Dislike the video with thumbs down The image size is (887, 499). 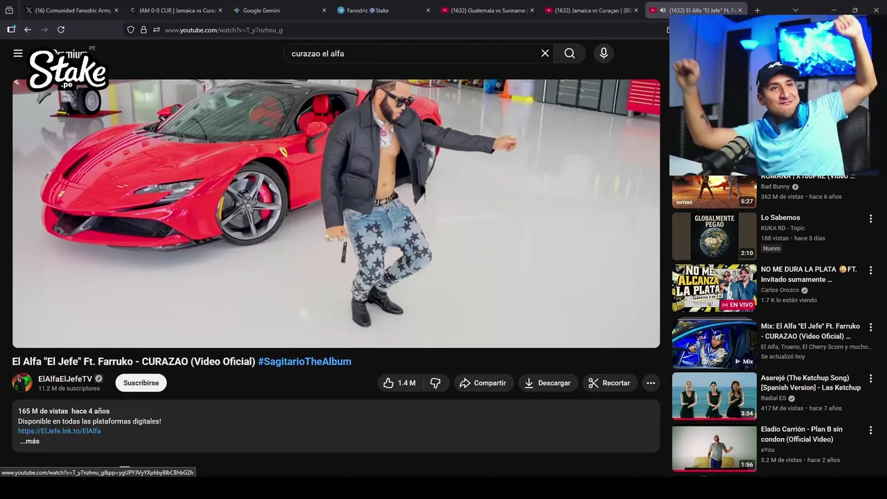(x=435, y=383)
